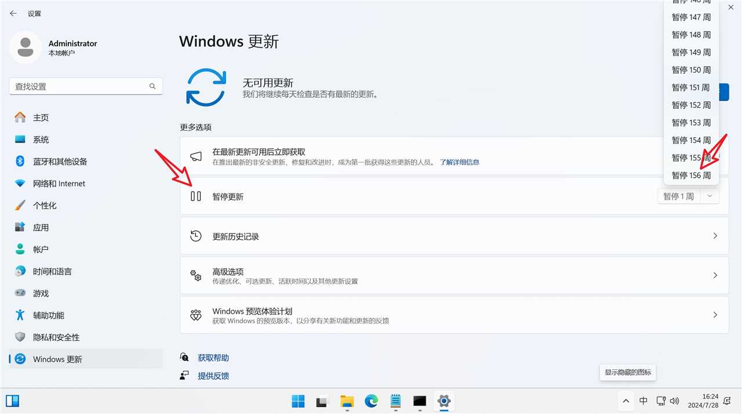Click the 隐私和安全性 shield icon
The height and width of the screenshot is (414, 742).
(20, 337)
